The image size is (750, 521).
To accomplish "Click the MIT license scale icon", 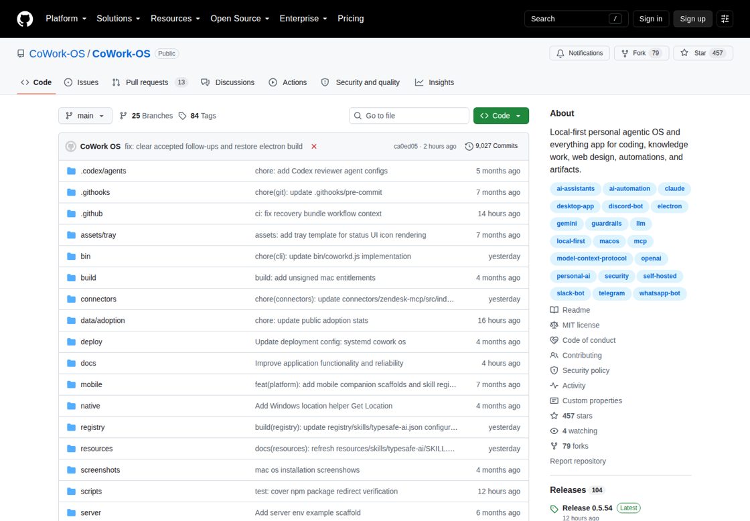I will 554,325.
